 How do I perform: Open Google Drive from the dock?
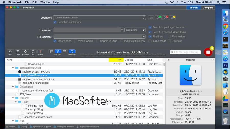(225, 98)
